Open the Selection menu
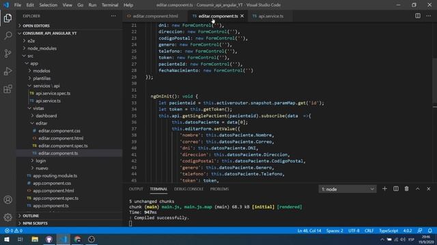Image resolution: width=437 pixels, height=245 pixels. click(x=48, y=5)
